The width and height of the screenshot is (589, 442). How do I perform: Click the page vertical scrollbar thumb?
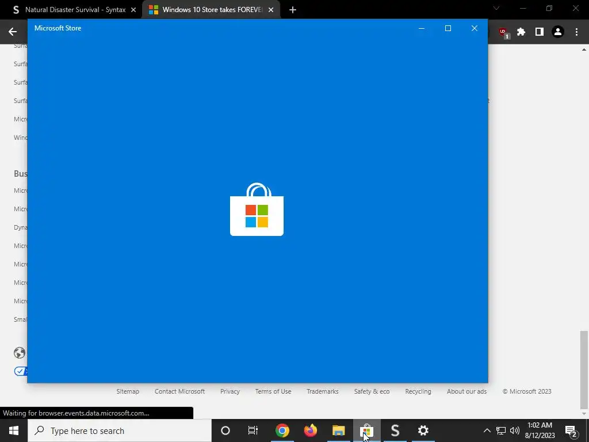[x=584, y=369]
